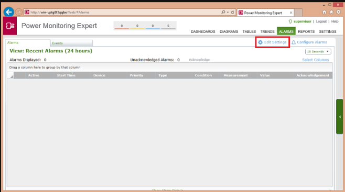The image size is (345, 192).
Task: Open the SETTINGS menu
Action: point(328,31)
